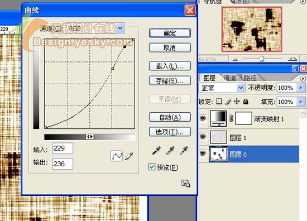Switch to the 路径 paths tab
The height and width of the screenshot is (221, 307).
250,78
